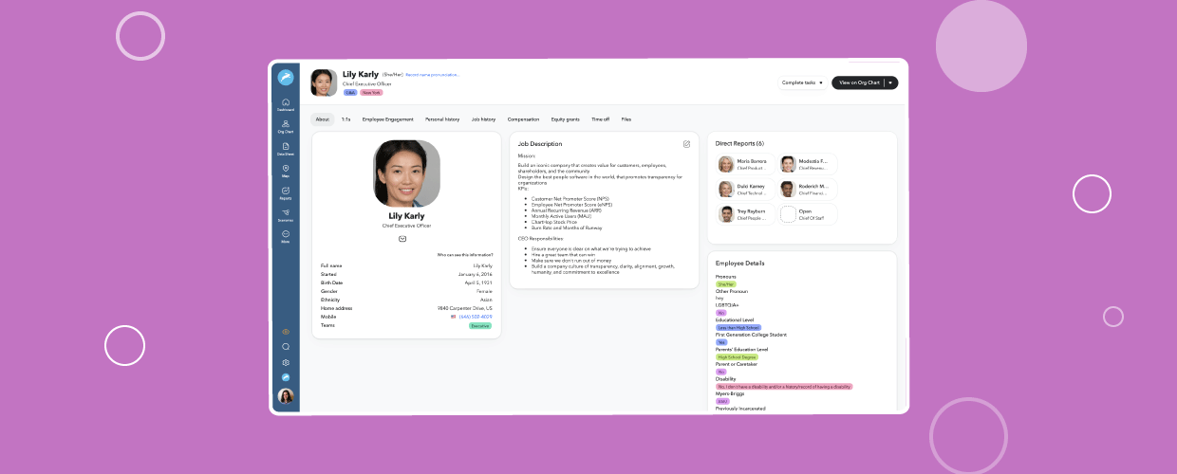Edit Job Description with the pencil icon
Screen dimensions: 1177x474
point(686,144)
